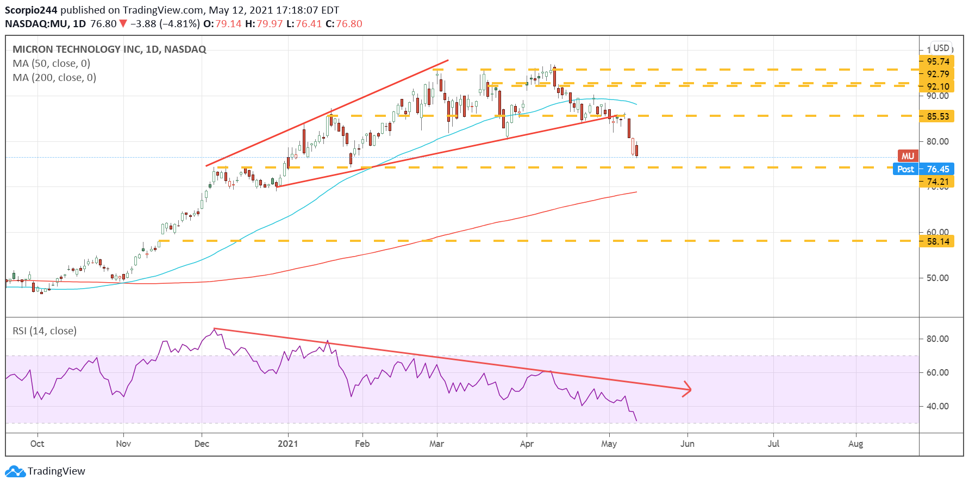Click the Jun label on time axis

pyautogui.click(x=687, y=444)
